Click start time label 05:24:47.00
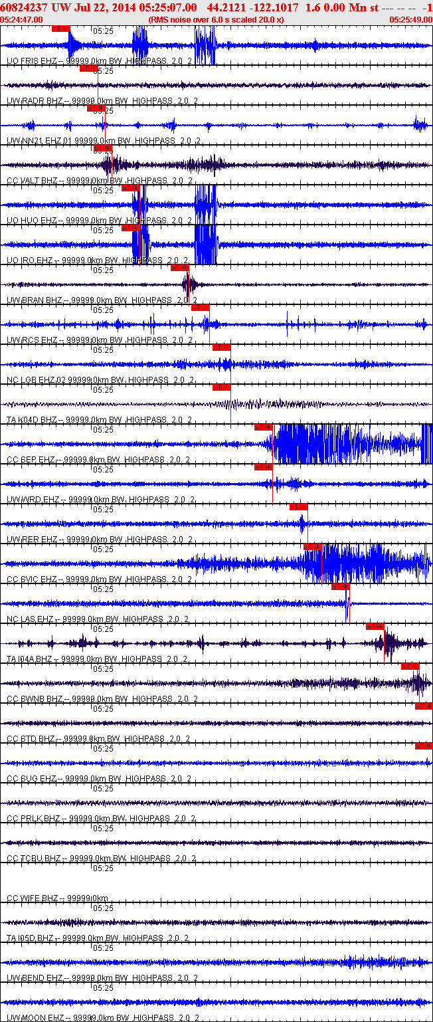Image resolution: width=433 pixels, height=1022 pixels. coord(22,19)
